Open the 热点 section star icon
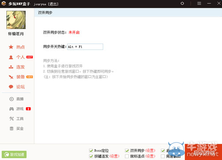The height and width of the screenshot is (160, 222). [11, 47]
